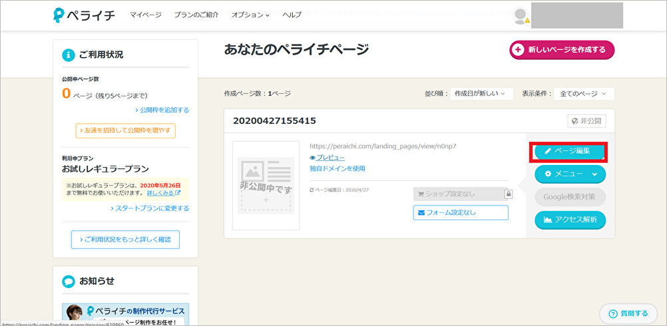Click the あなたのペライチページ heading

296,50
